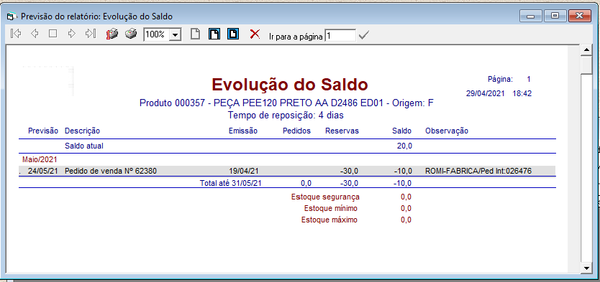The width and height of the screenshot is (600, 282).
Task: Click 'Pedido de venda Nº 62380' description
Action: (x=111, y=171)
